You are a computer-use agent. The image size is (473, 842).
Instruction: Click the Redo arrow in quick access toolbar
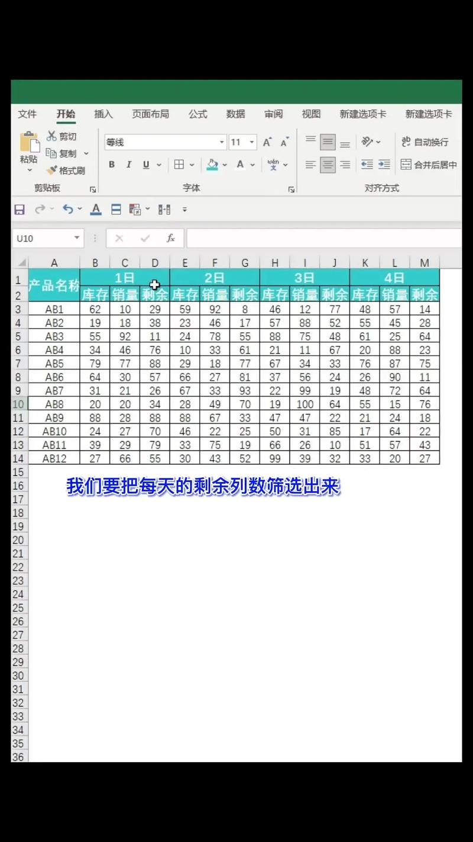point(40,209)
